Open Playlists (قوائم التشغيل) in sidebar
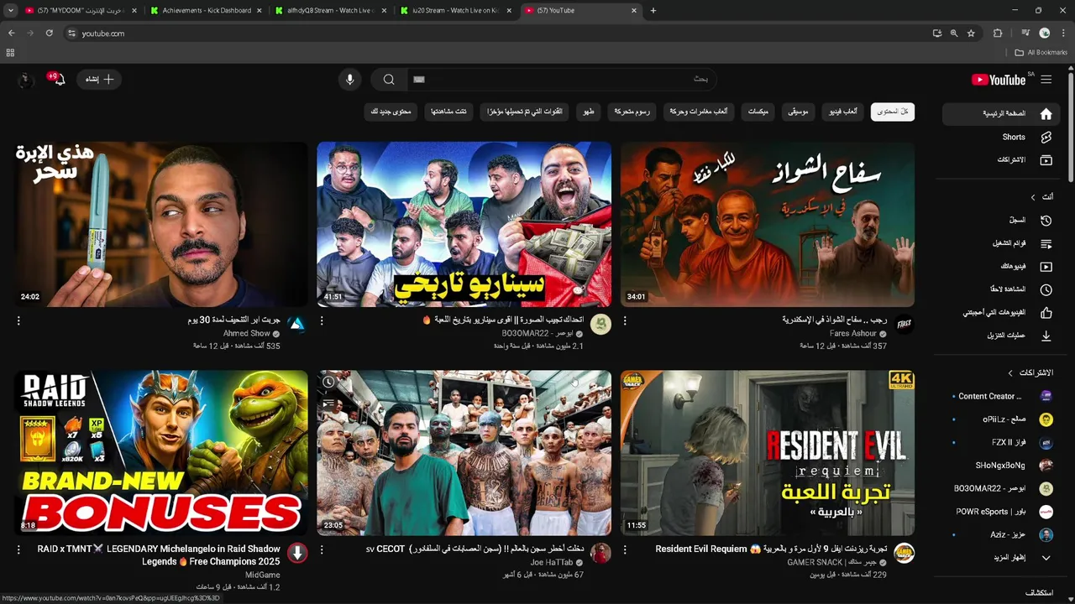The height and width of the screenshot is (604, 1075). (x=999, y=244)
